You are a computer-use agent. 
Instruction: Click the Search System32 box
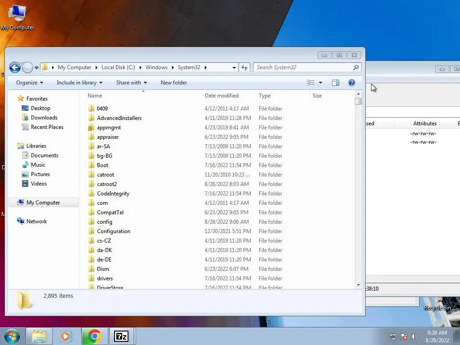coord(307,67)
